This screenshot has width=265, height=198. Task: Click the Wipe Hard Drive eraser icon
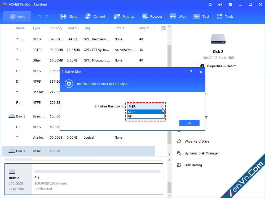pos(179,141)
